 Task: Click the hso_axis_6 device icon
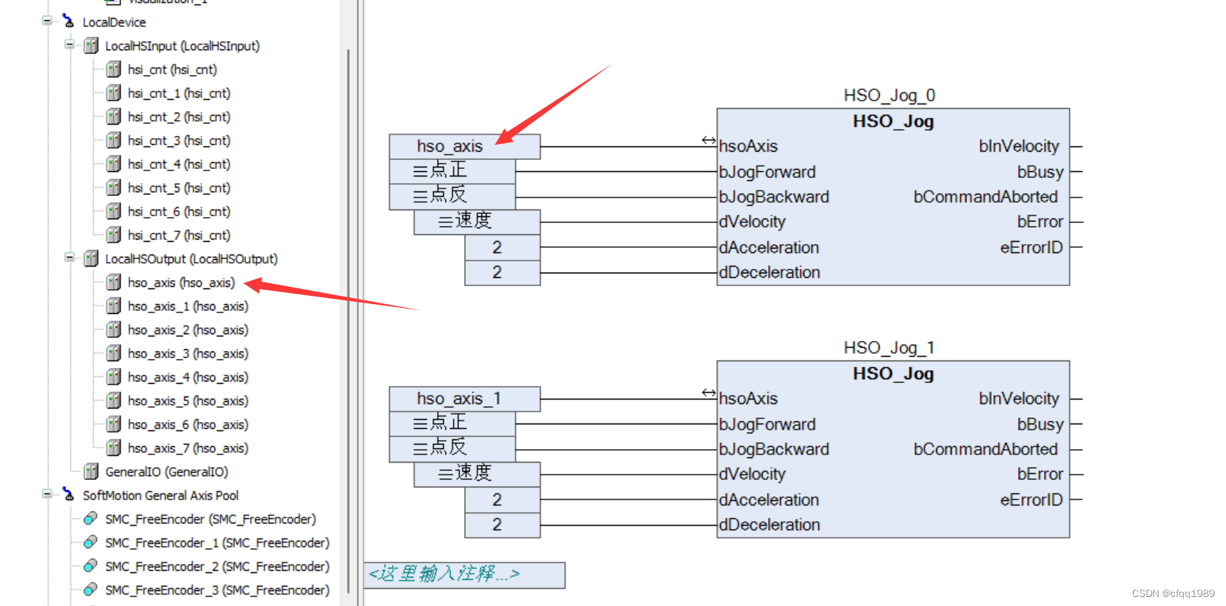[x=113, y=424]
